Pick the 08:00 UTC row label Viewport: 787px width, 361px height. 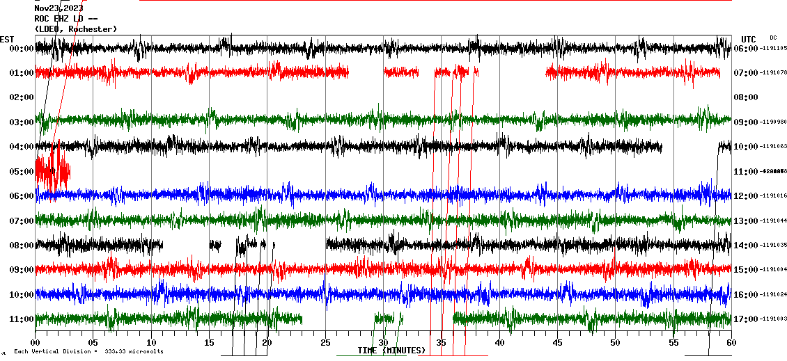[x=746, y=98]
